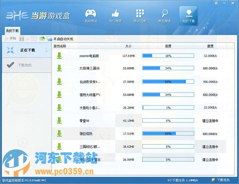The height and width of the screenshot is (184, 239).
Task: Click the 18% progress bar of popstar
Action: coord(168,56)
